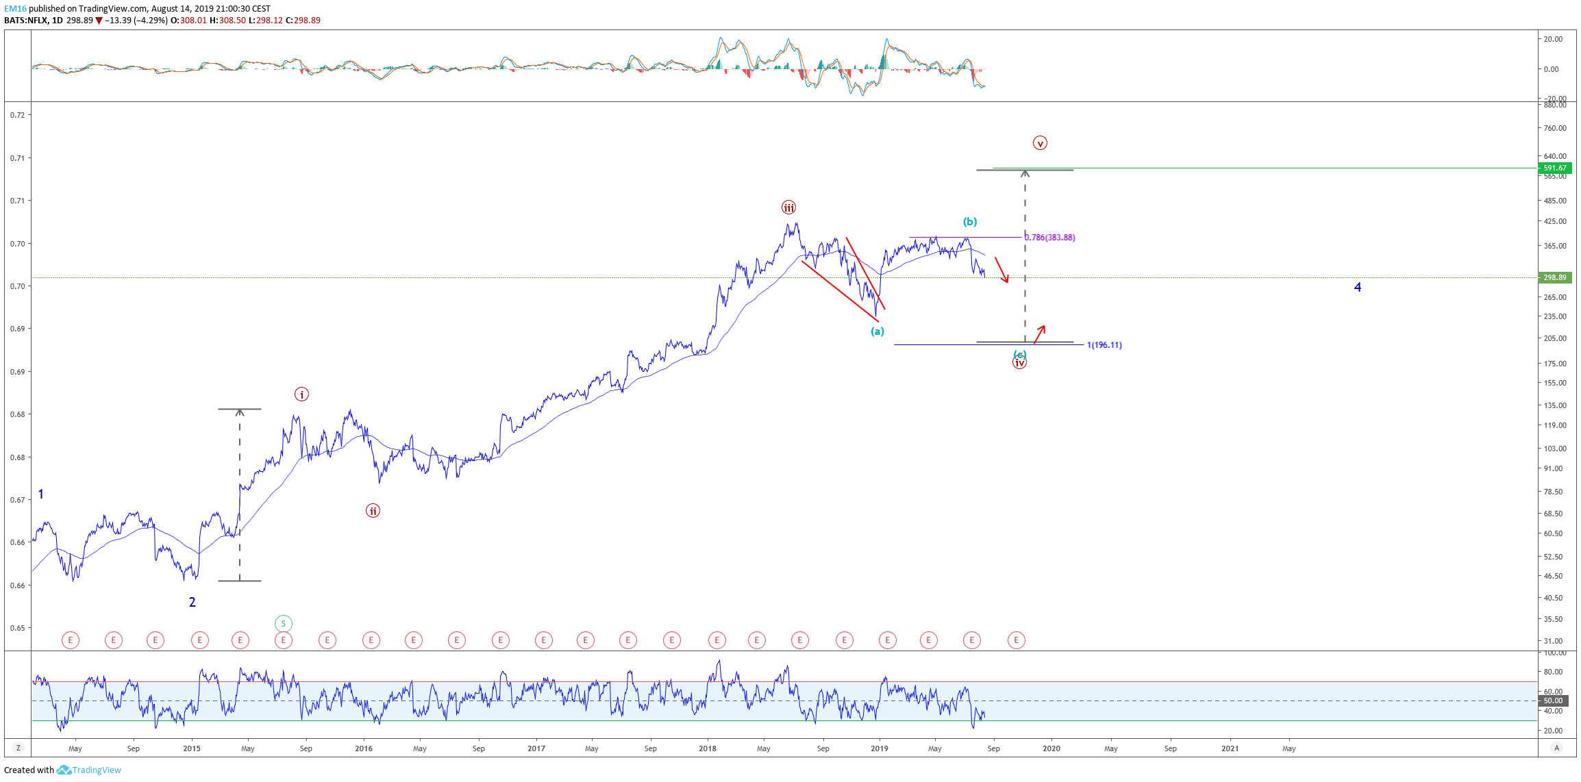Click the 2020 label on the time axis

(1051, 748)
